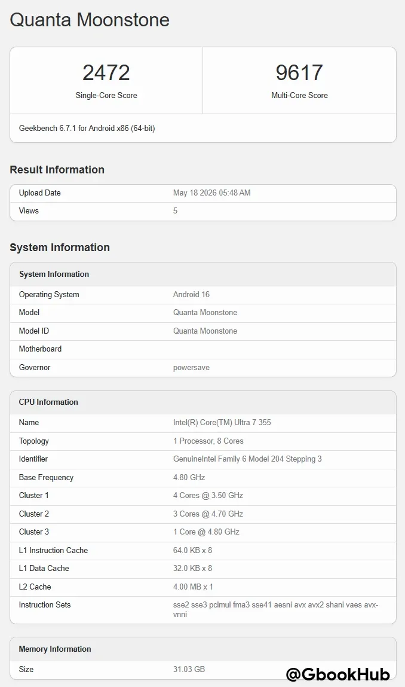Click the Model row label
Viewport: 405px width, 687px height.
pos(29,312)
